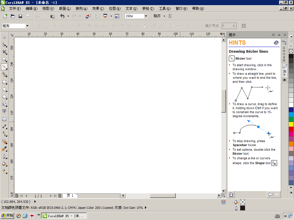Select the Shape tool in the toolbox
The width and height of the screenshot is (294, 220).
4,44
